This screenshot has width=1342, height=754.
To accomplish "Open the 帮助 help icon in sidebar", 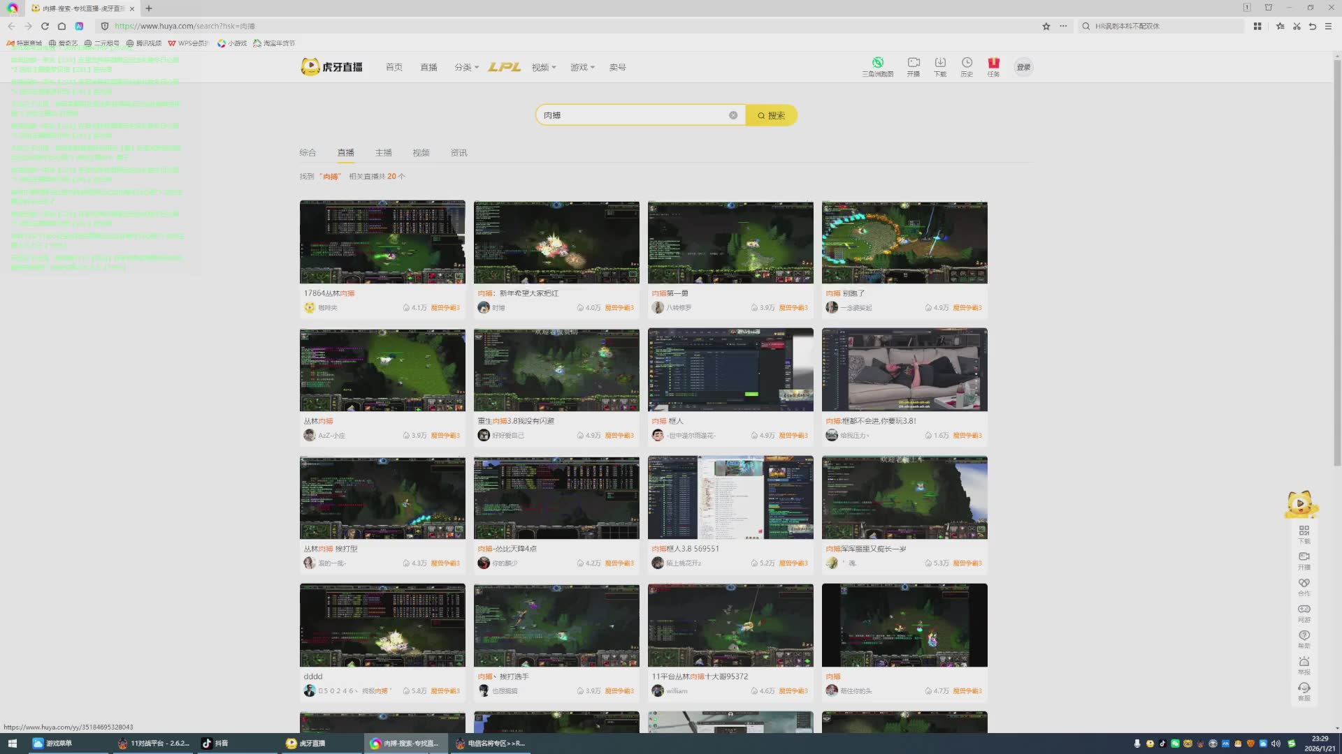I will (1304, 636).
